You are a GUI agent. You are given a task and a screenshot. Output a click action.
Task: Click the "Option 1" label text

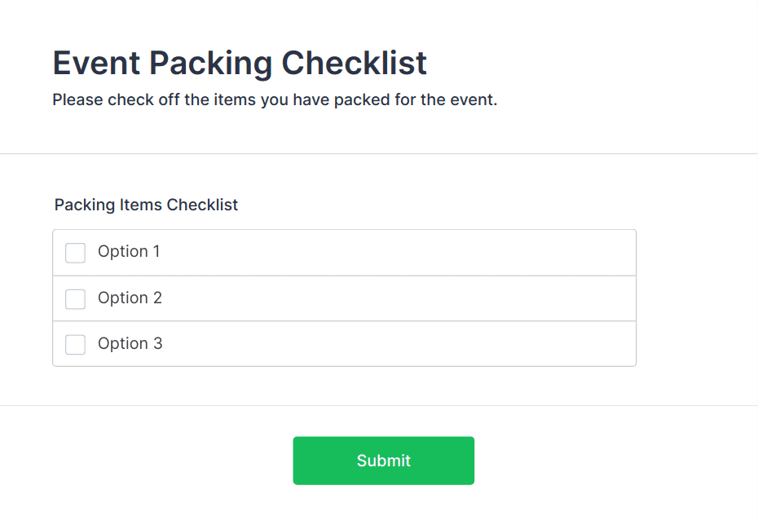click(x=129, y=252)
